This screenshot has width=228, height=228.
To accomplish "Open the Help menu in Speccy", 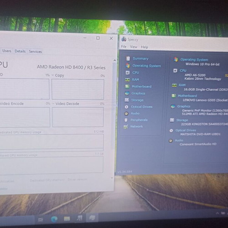I will [145, 47].
